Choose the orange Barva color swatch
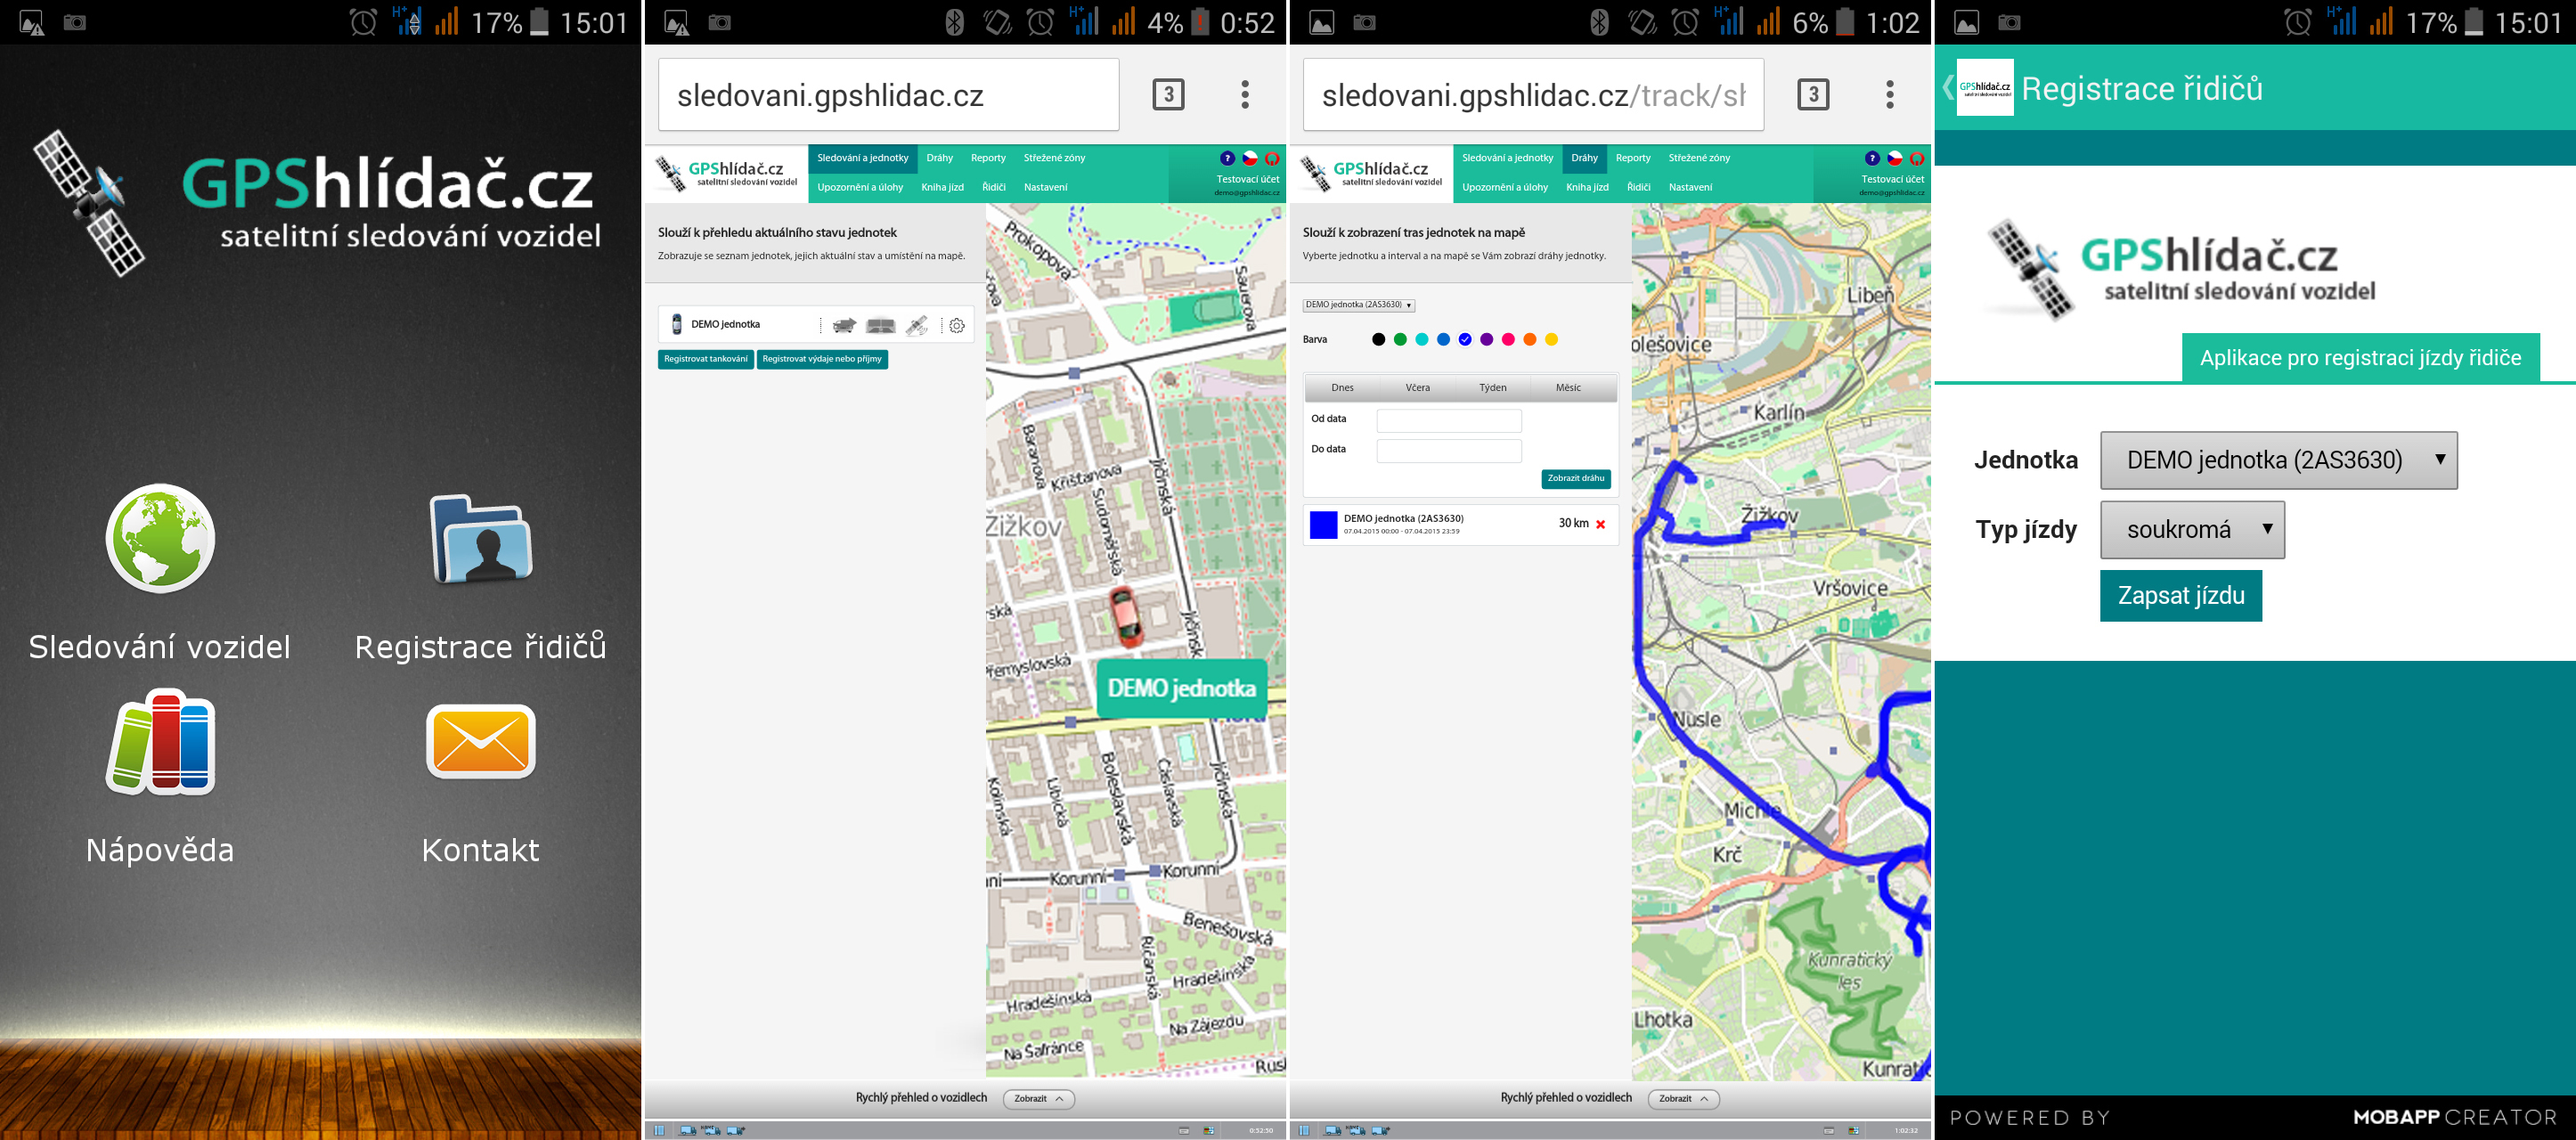Viewport: 2576px width, 1140px height. click(x=1529, y=340)
